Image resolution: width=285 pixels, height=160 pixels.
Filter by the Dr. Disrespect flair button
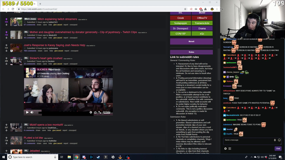click(x=180, y=28)
